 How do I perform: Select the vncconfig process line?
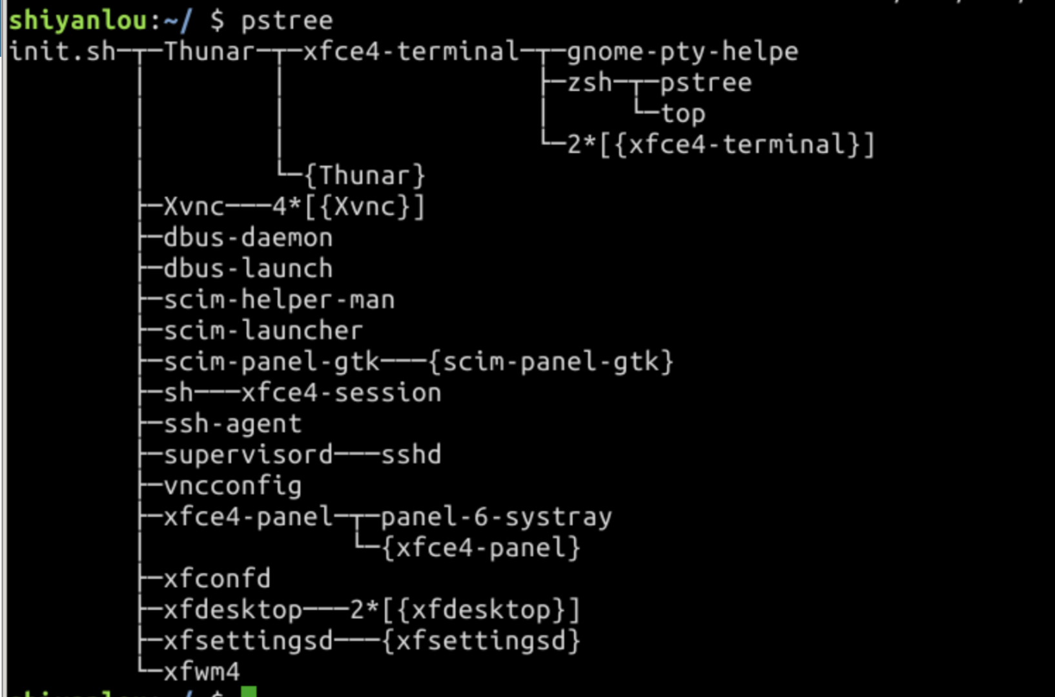coord(232,486)
